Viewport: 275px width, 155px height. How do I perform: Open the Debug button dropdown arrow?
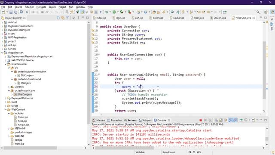point(110,12)
